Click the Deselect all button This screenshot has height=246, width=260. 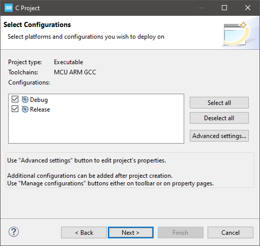click(219, 118)
